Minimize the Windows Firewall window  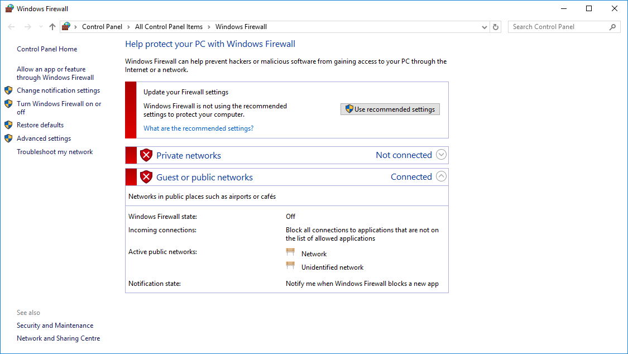click(564, 8)
